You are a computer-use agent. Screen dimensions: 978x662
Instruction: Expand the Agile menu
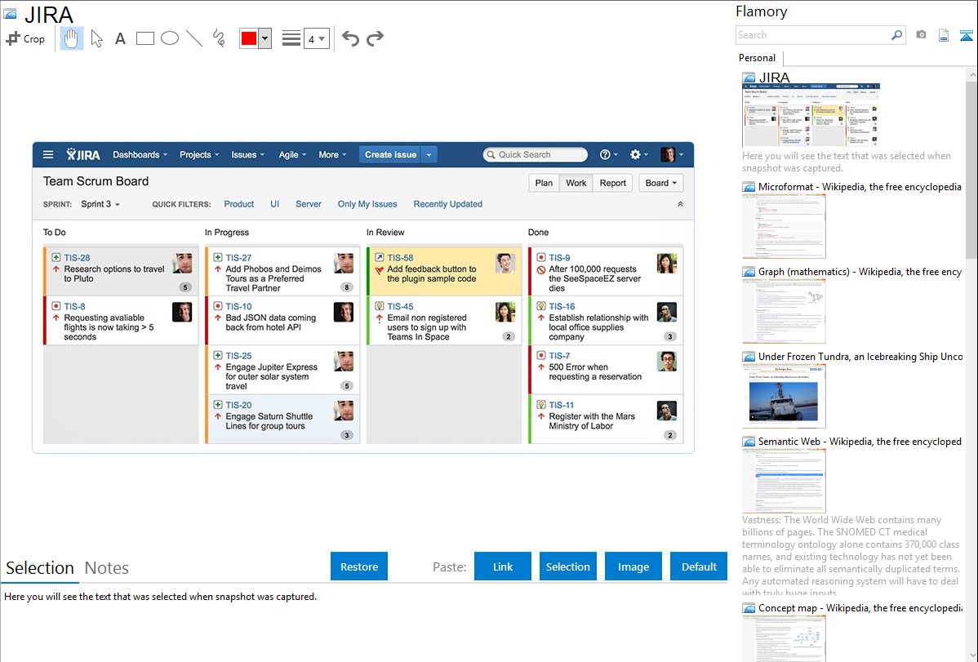click(292, 155)
